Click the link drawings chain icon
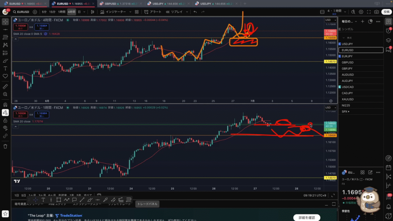 pyautogui.click(x=5, y=136)
